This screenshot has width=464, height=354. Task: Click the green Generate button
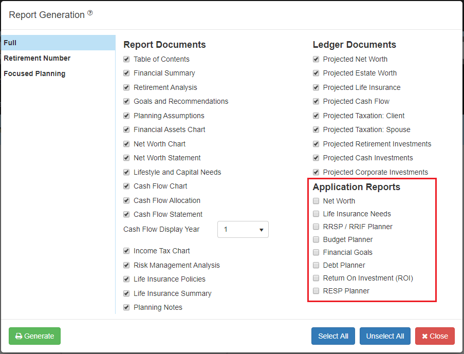[x=34, y=336]
